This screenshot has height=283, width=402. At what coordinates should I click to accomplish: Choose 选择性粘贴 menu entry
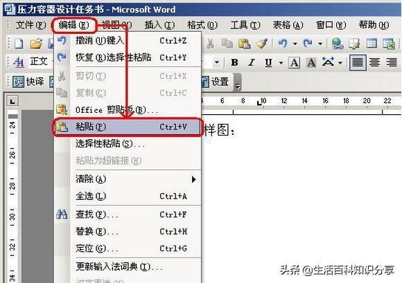(x=128, y=144)
